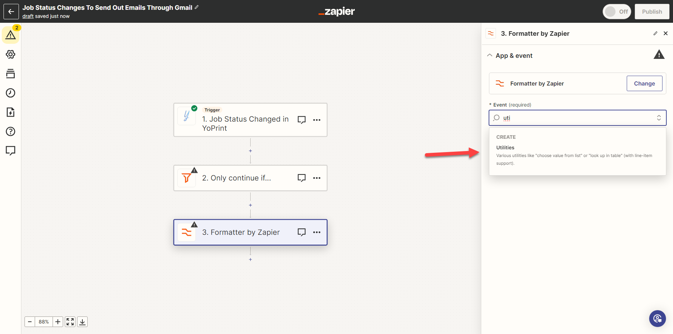Screen dimensions: 673x334
Task: Select the Job Status Changed trigger step
Action: 250,120
